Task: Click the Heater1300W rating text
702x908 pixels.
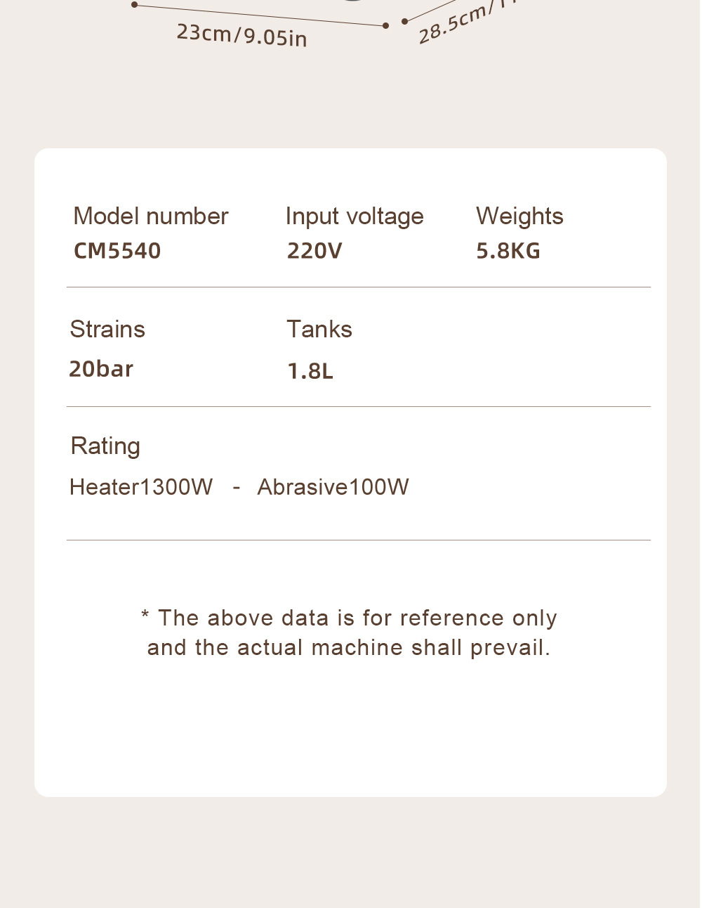Action: click(x=141, y=486)
